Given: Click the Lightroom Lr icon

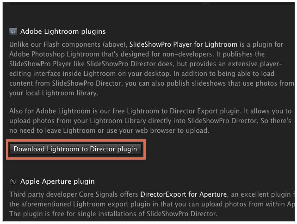Looking at the screenshot, I should pyautogui.click(x=13, y=31).
